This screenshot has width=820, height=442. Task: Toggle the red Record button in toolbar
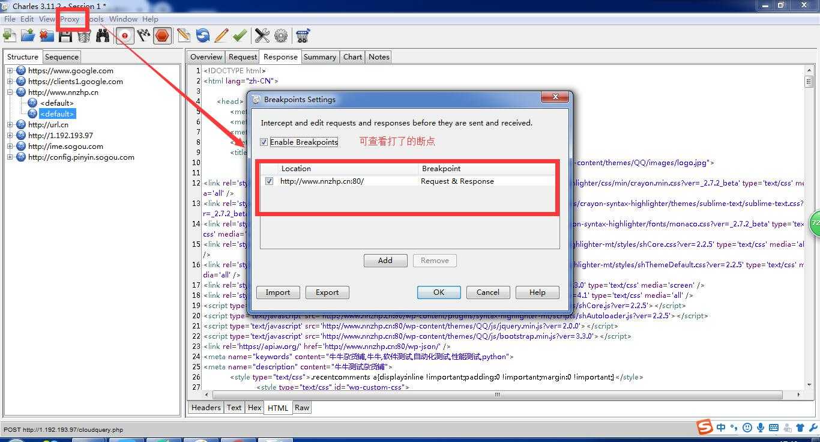click(125, 36)
